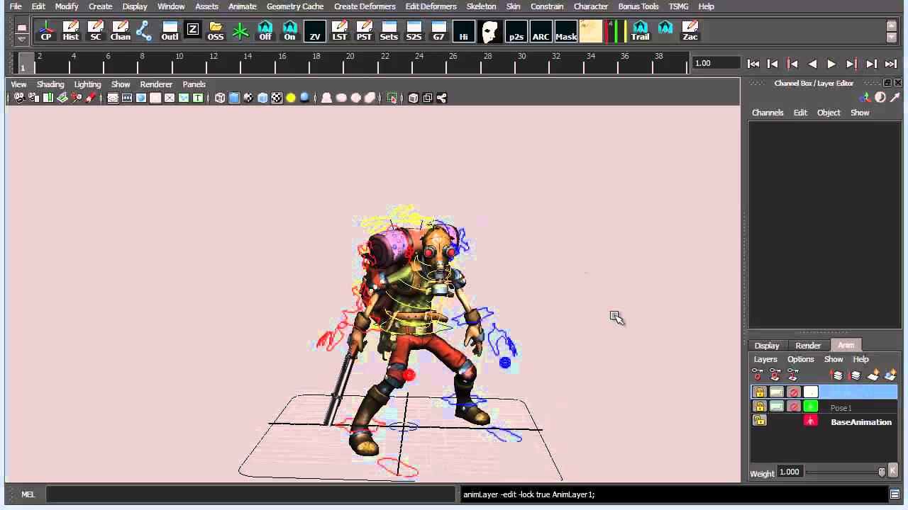908x510 pixels.
Task: Click green color swatch of Pose1 layer
Action: click(x=811, y=407)
